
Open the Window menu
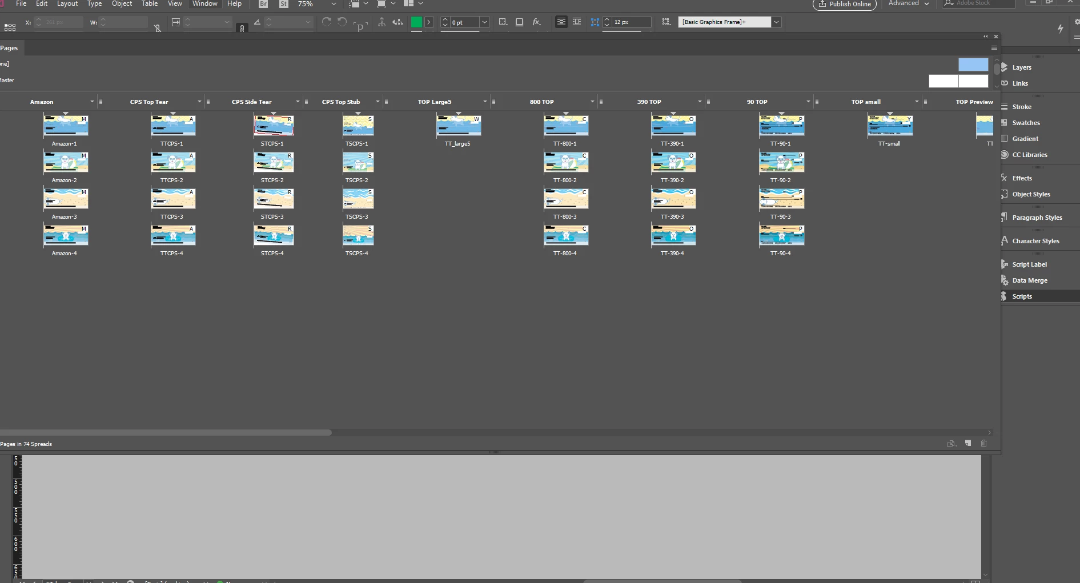tap(205, 3)
